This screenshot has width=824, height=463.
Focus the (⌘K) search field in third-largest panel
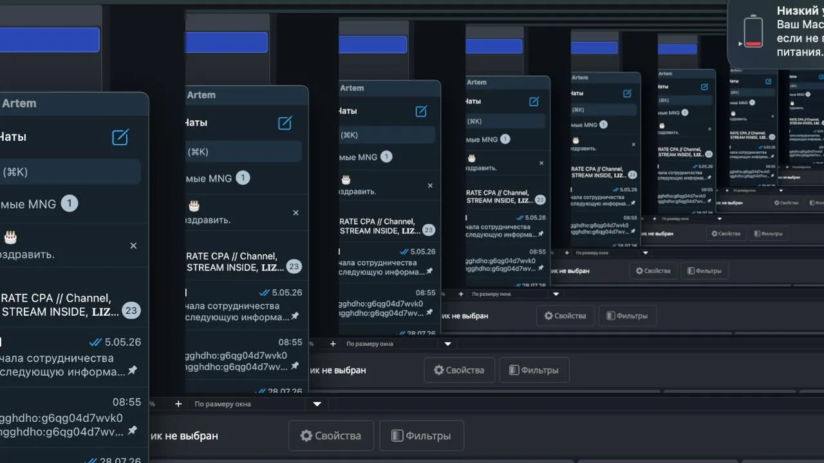tap(387, 135)
